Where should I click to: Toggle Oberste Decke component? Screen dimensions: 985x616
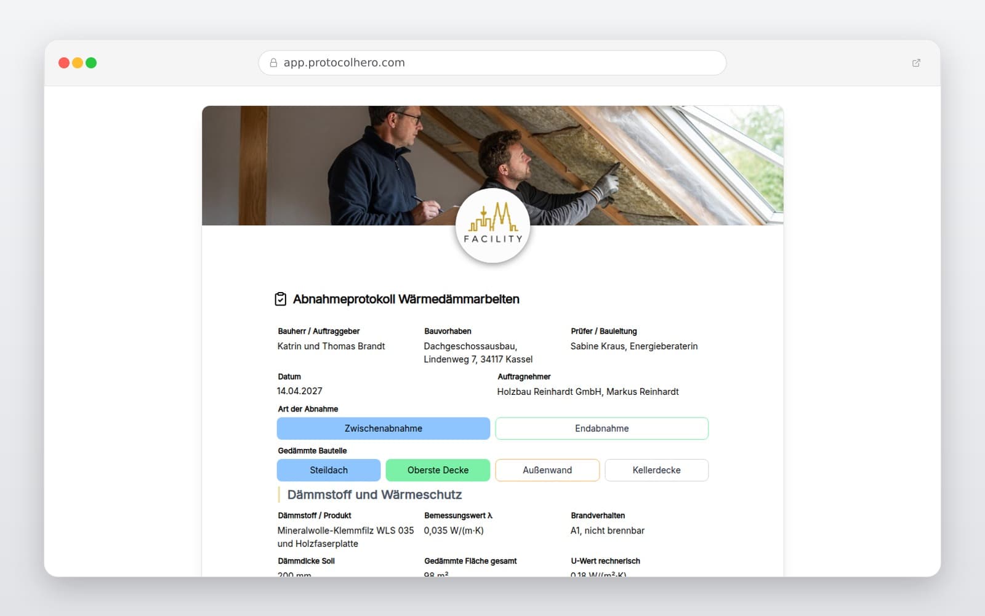click(438, 470)
